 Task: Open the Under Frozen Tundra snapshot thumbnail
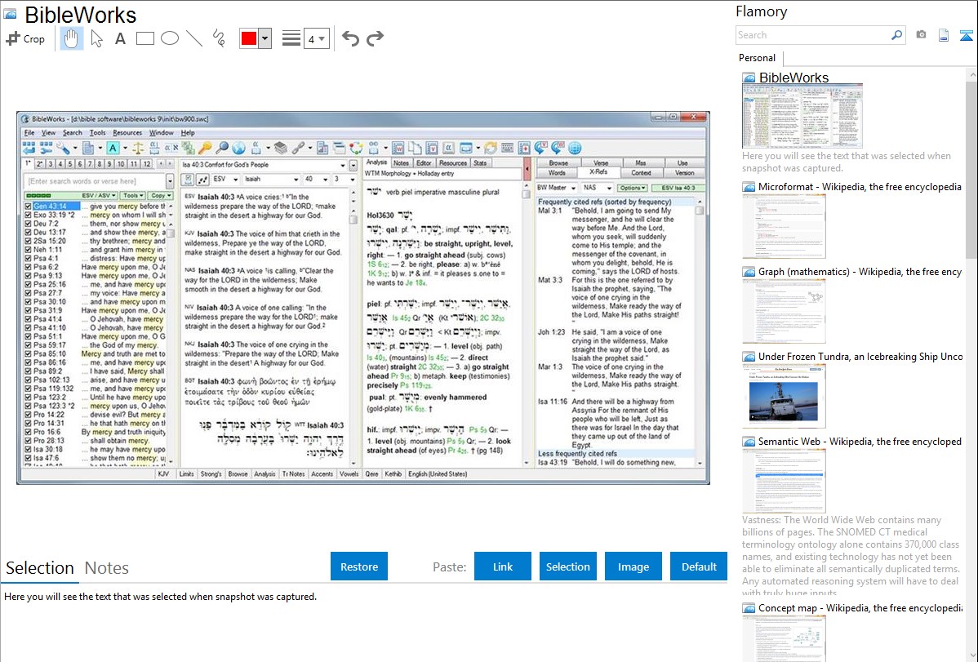[784, 396]
